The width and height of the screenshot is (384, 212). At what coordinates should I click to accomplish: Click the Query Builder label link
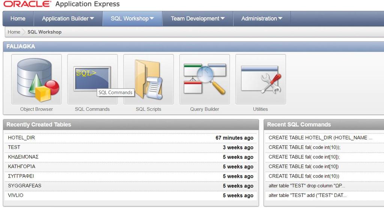(x=205, y=109)
